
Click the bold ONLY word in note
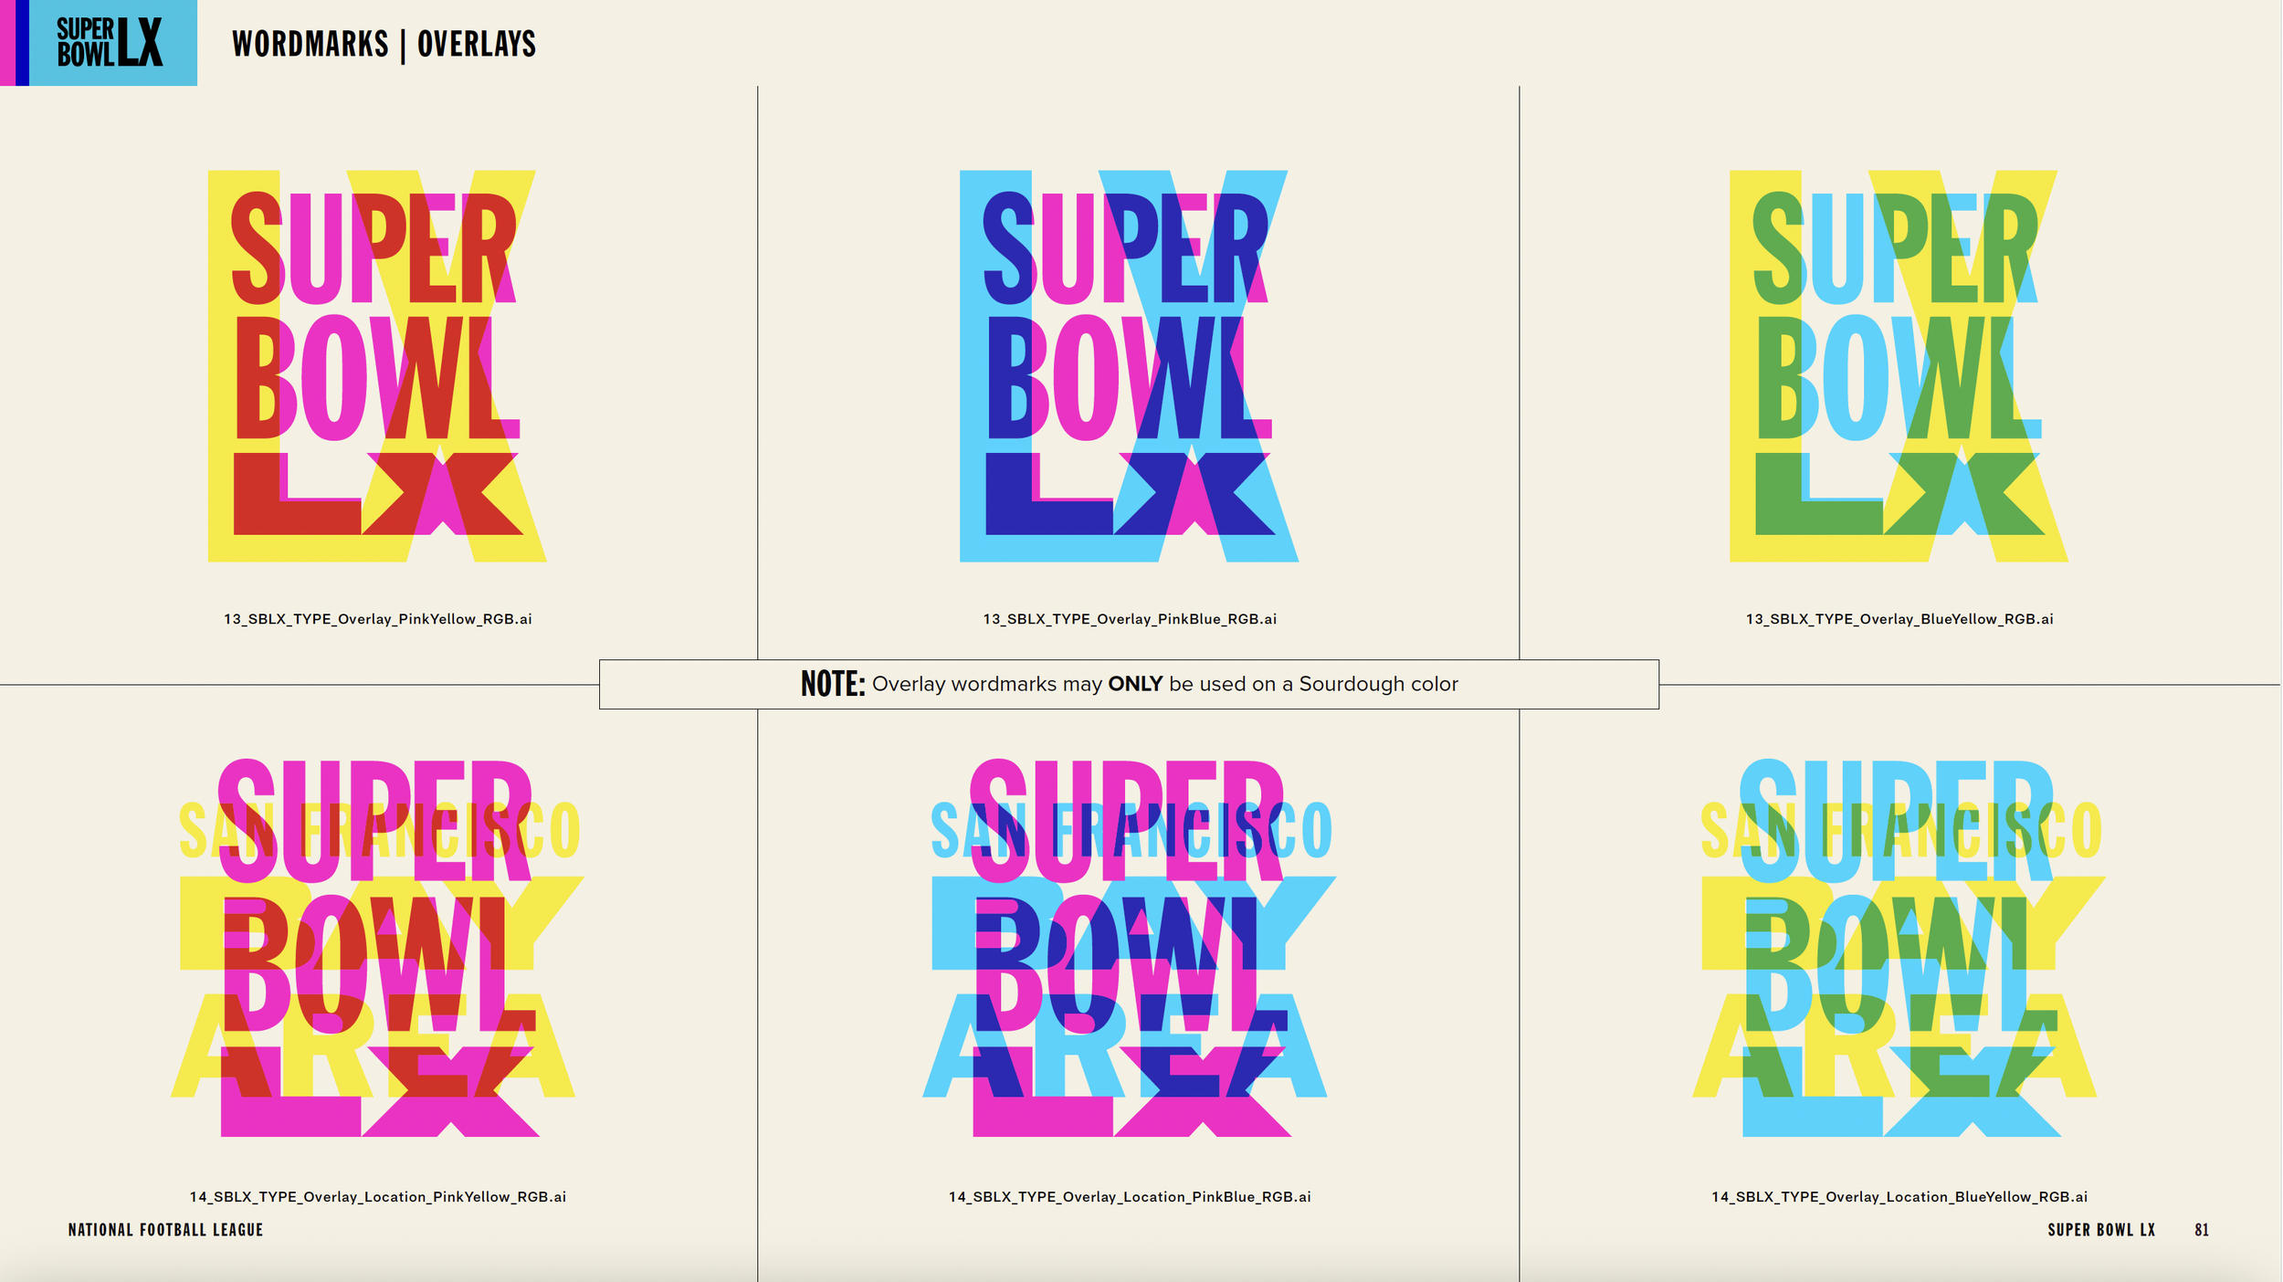click(1135, 684)
